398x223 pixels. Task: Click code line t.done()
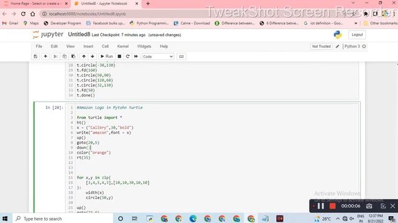pos(86,95)
